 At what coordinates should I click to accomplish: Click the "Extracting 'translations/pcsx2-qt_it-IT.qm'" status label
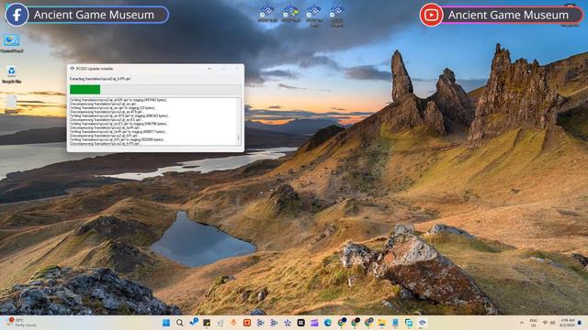click(x=100, y=79)
